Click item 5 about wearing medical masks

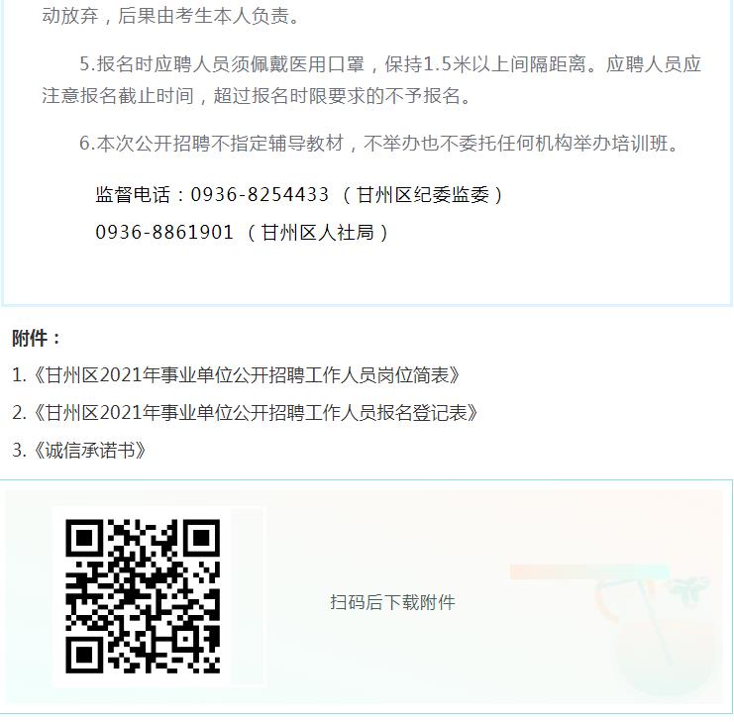pyautogui.click(x=371, y=79)
